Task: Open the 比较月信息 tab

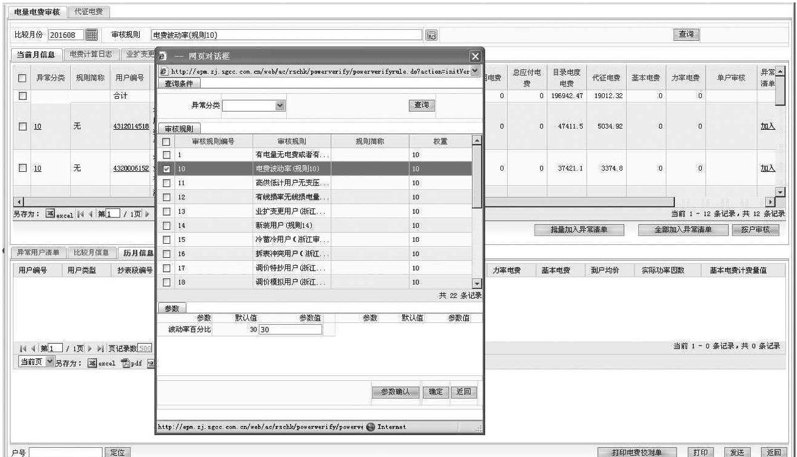Action: [92, 252]
